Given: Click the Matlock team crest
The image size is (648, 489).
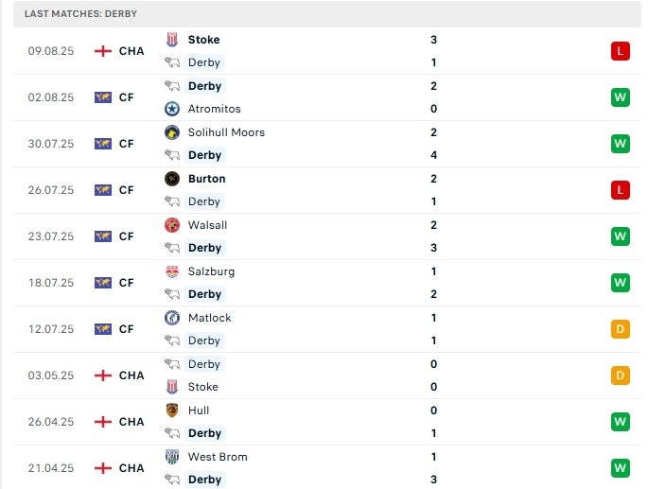Looking at the screenshot, I should click(172, 318).
